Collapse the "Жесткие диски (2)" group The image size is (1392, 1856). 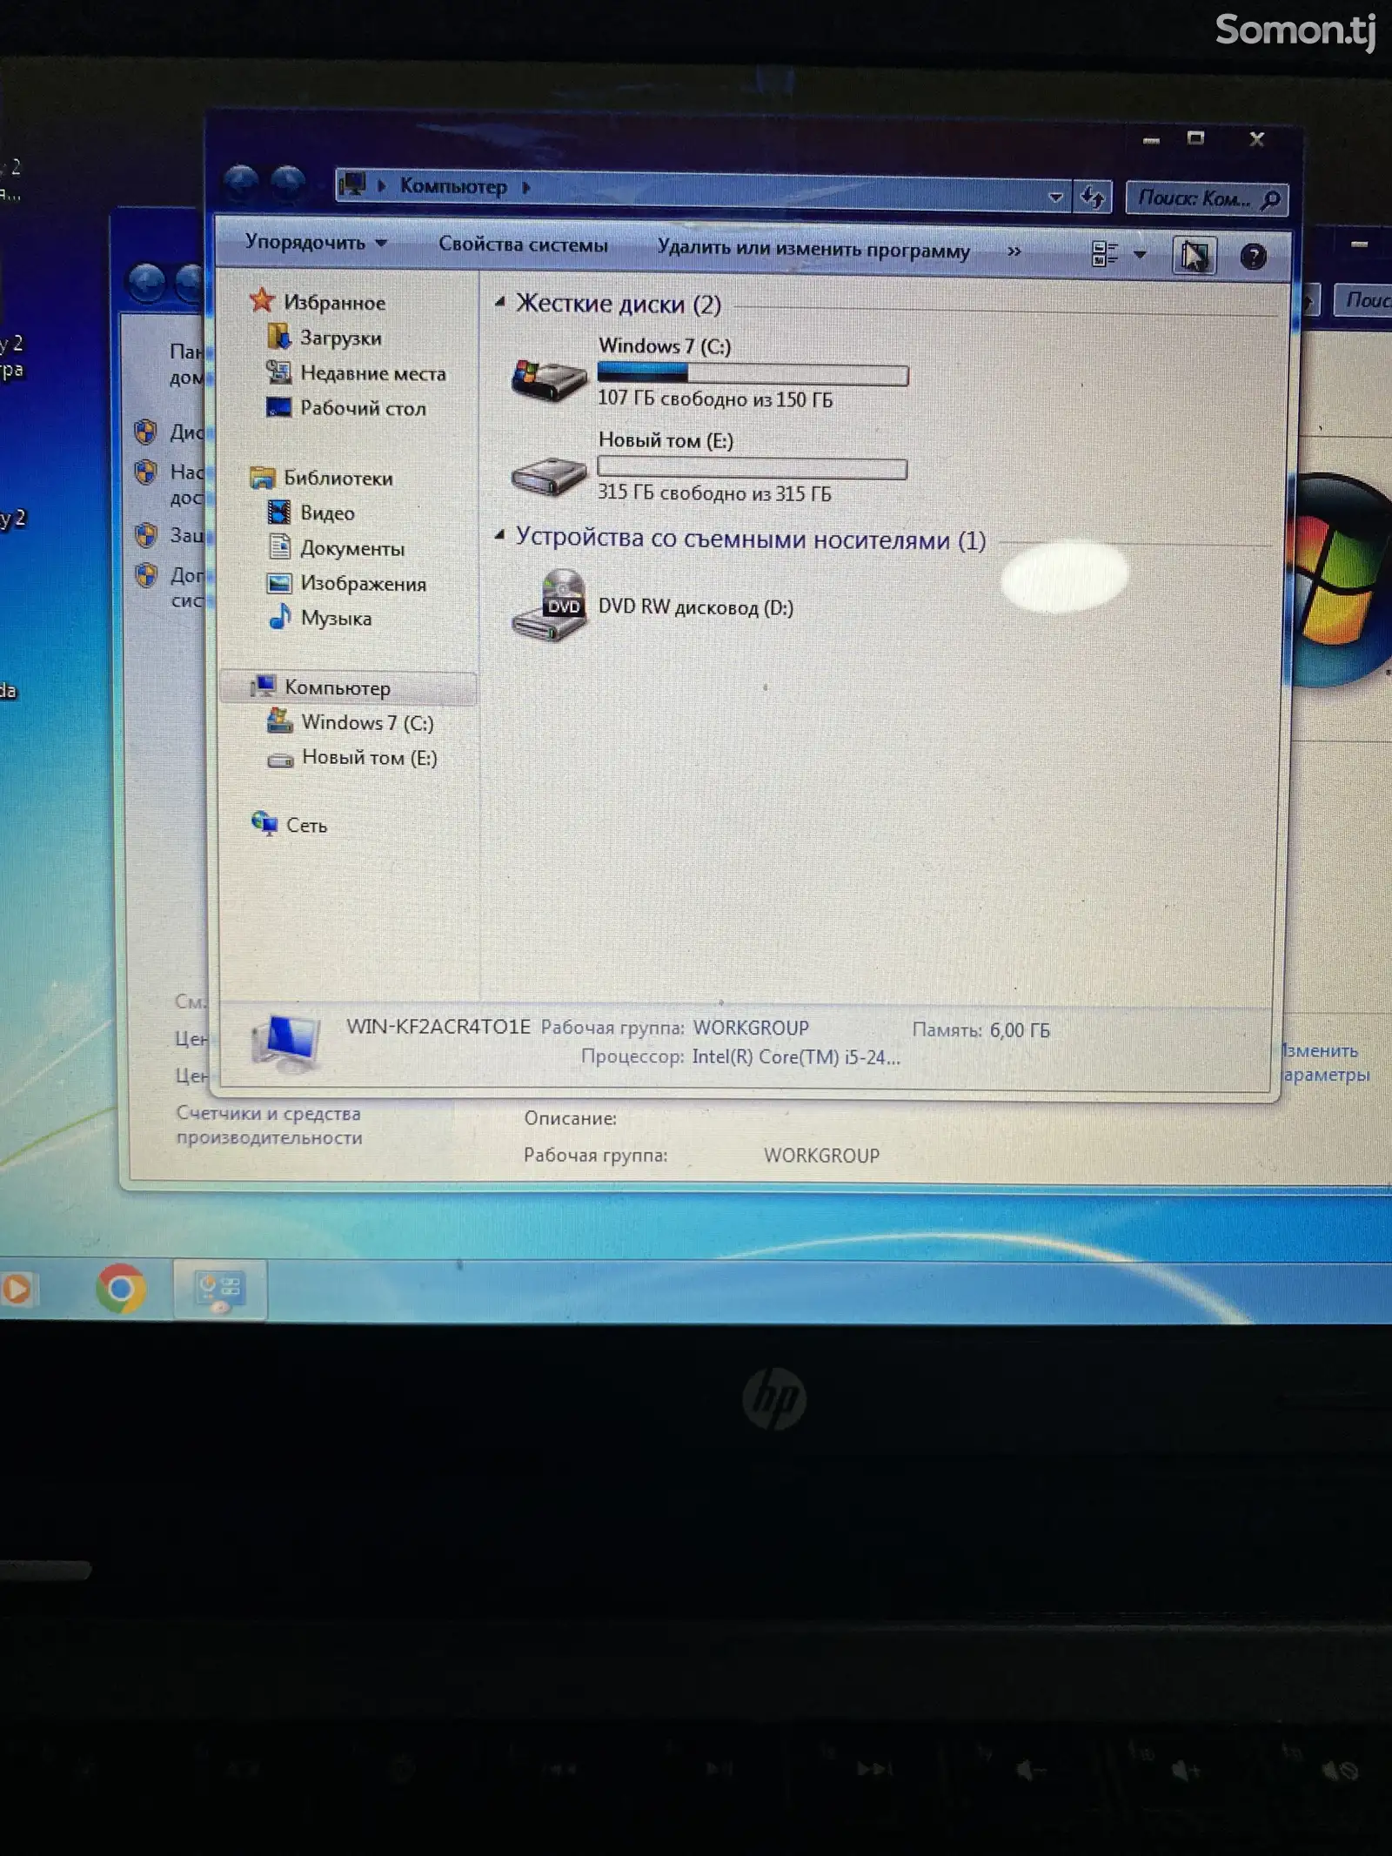[499, 302]
